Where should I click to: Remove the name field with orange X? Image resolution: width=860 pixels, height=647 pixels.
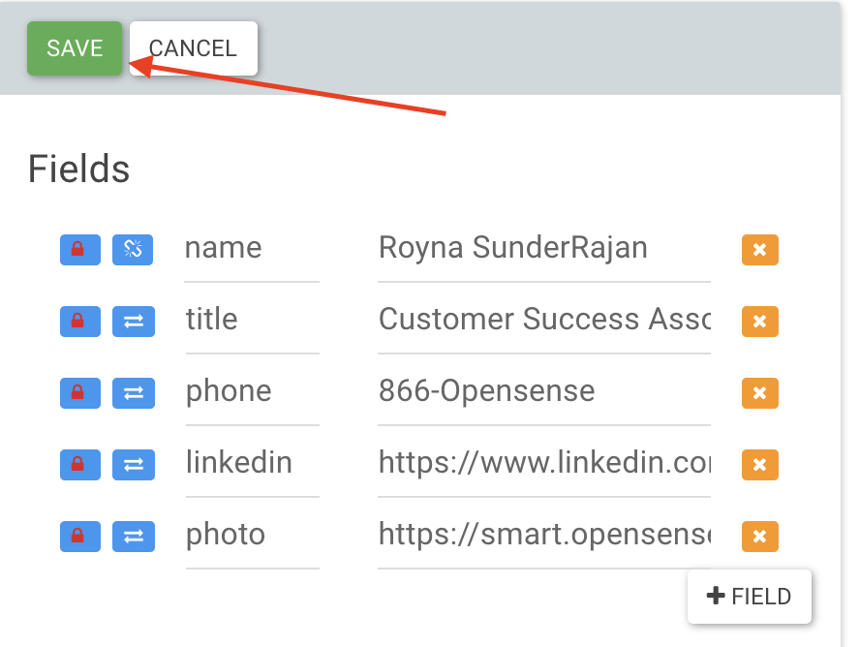pyautogui.click(x=760, y=250)
